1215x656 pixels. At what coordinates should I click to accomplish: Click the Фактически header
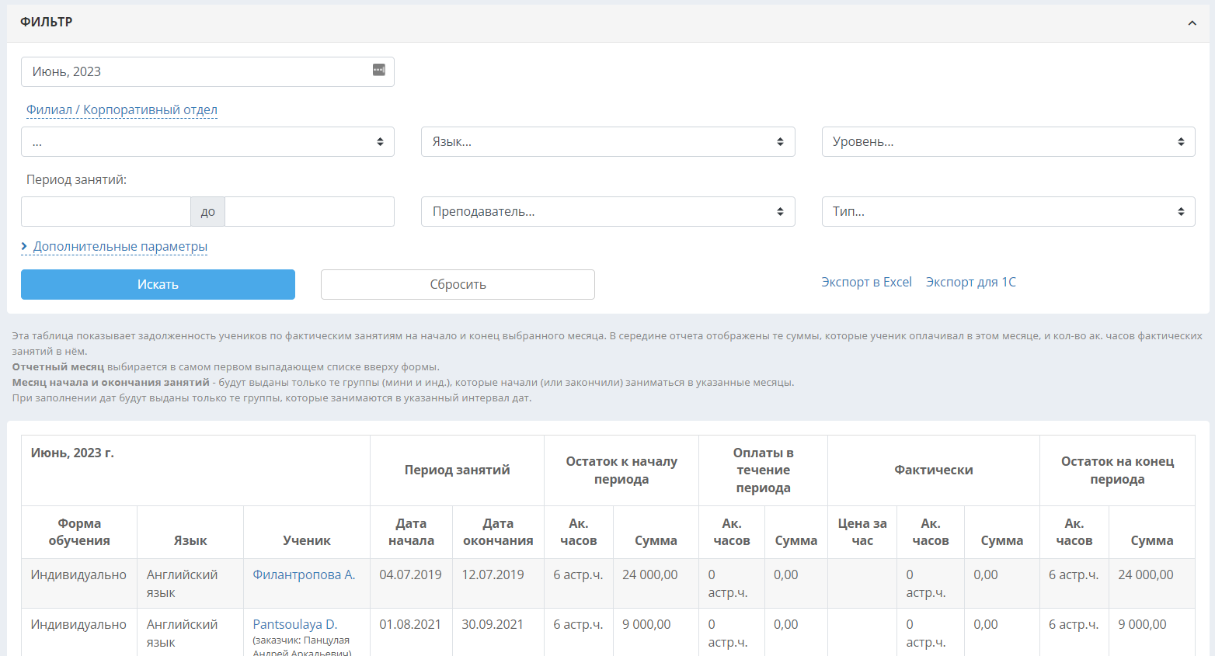pyautogui.click(x=934, y=470)
